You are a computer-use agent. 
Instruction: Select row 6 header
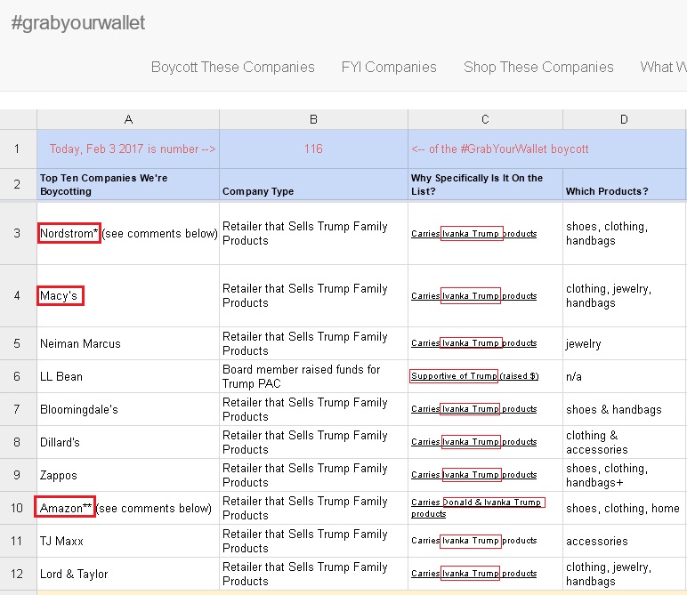(x=17, y=376)
